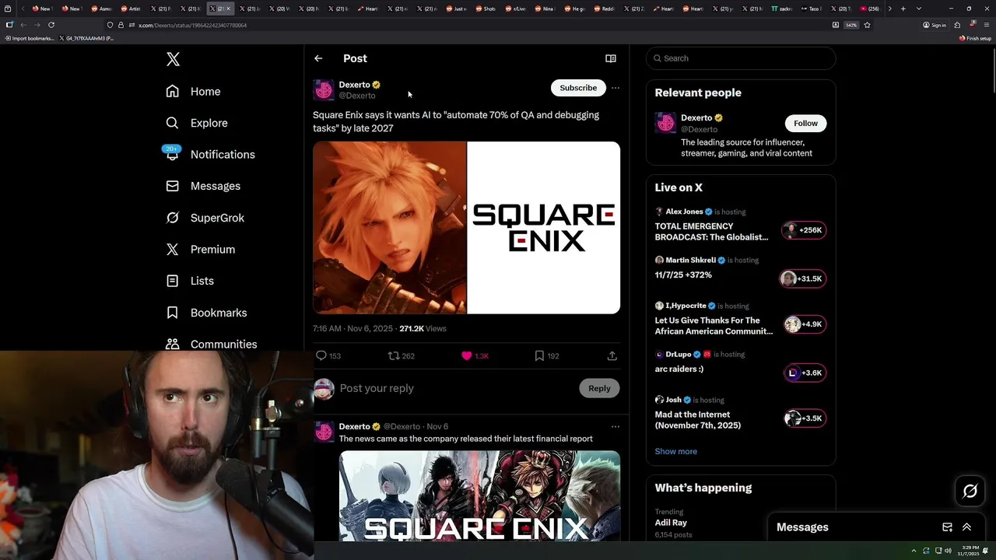Screen dimensions: 996x560
Task: Open the Cloud Strife image in the post
Action: tap(389, 227)
